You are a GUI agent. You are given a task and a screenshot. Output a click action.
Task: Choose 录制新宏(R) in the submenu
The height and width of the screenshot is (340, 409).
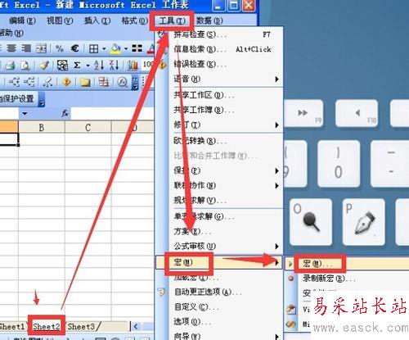click(x=347, y=279)
